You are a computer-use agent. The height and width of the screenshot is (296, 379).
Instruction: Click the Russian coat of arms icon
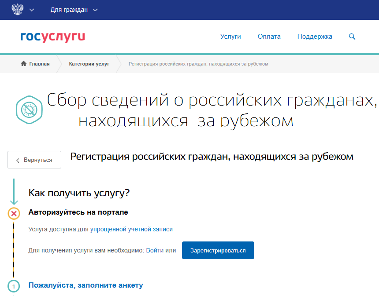18,10
